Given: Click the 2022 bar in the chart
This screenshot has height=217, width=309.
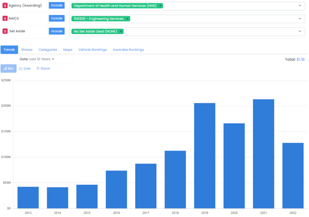Looking at the screenshot, I should (293, 175).
